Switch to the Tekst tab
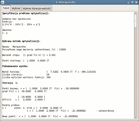 tap(6, 8)
